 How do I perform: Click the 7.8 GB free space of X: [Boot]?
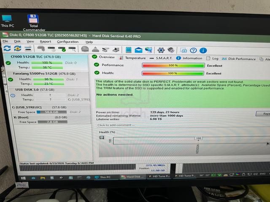(52, 122)
